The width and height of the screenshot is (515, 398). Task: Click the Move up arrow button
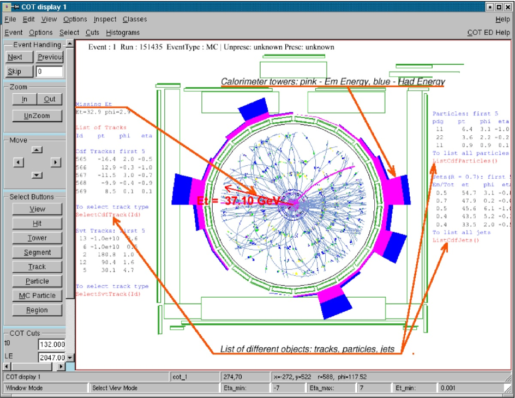point(37,150)
